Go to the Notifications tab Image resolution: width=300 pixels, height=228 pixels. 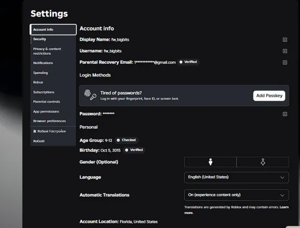[53, 63]
